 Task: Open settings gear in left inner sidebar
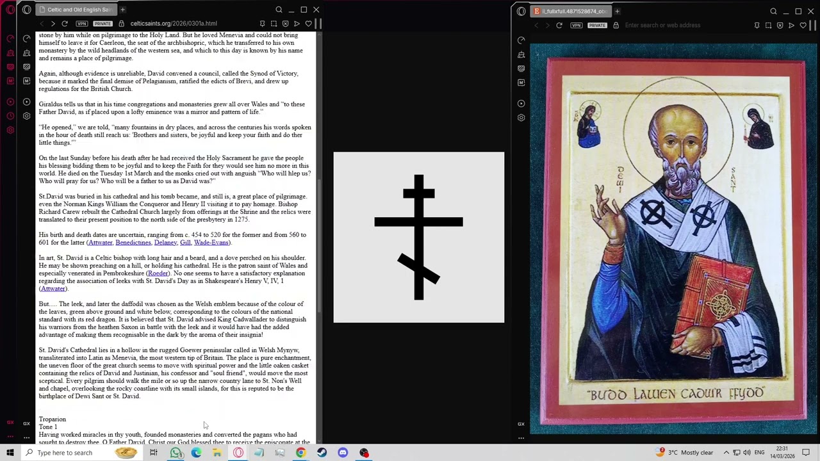(26, 116)
